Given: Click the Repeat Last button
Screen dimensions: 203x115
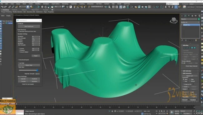Looking at the screenshot, I should coord(190,76).
